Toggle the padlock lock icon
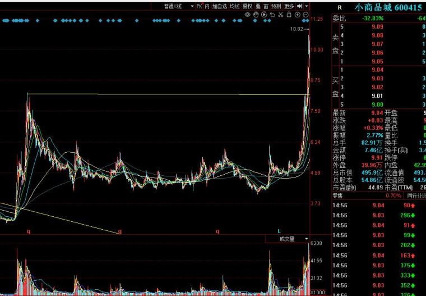 point(289,15)
